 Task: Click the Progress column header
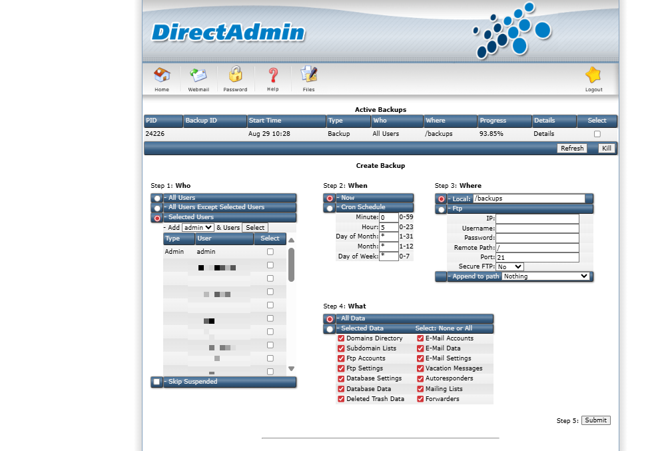coord(505,121)
